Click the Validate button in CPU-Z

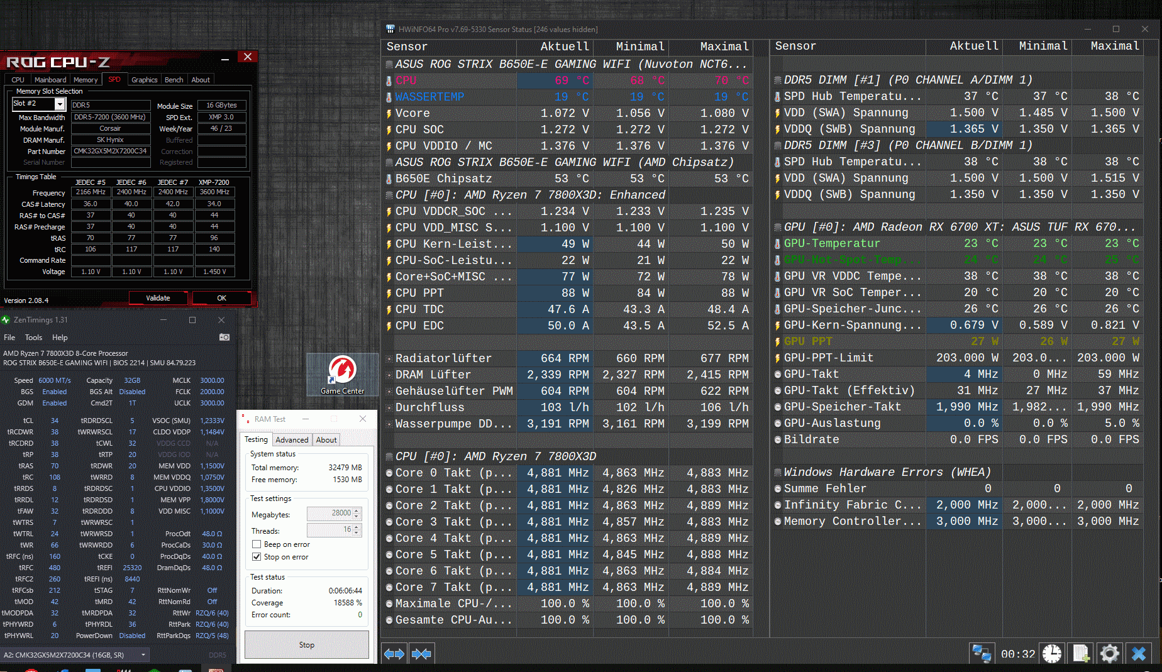tap(158, 298)
